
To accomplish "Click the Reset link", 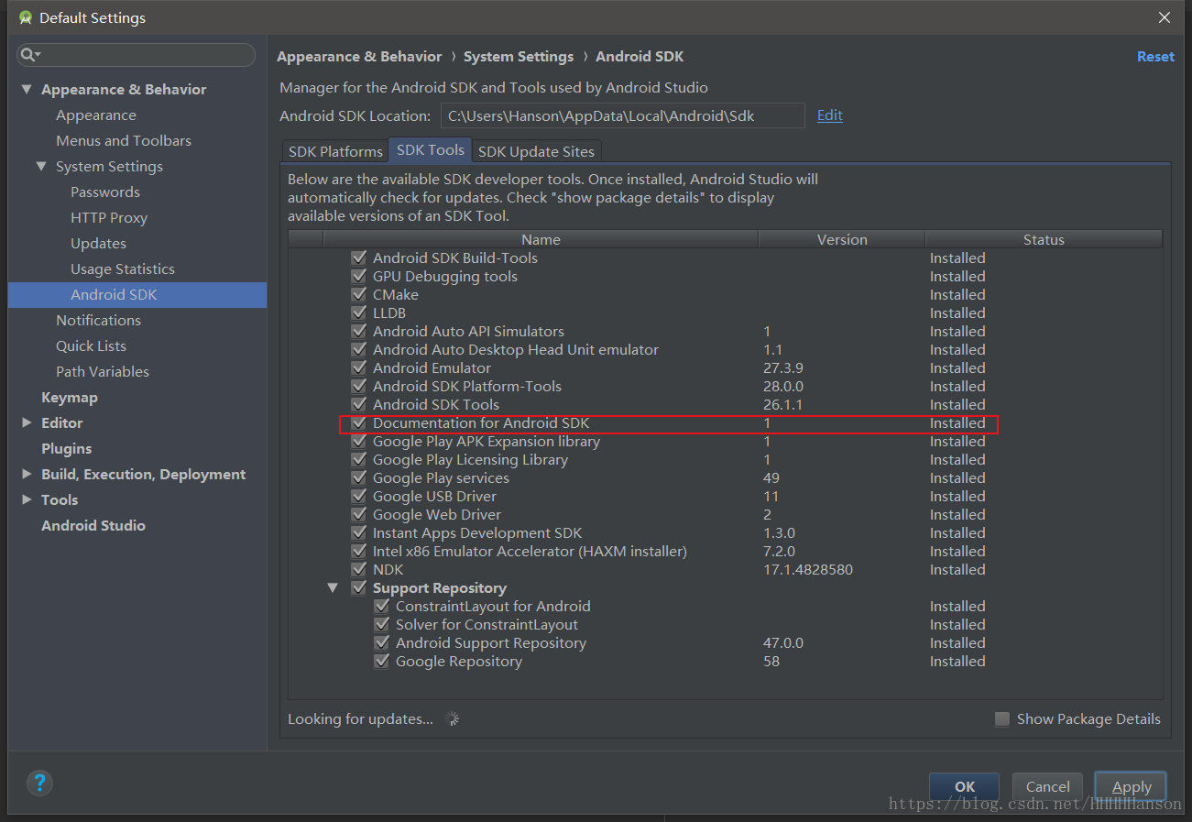I will point(1155,56).
